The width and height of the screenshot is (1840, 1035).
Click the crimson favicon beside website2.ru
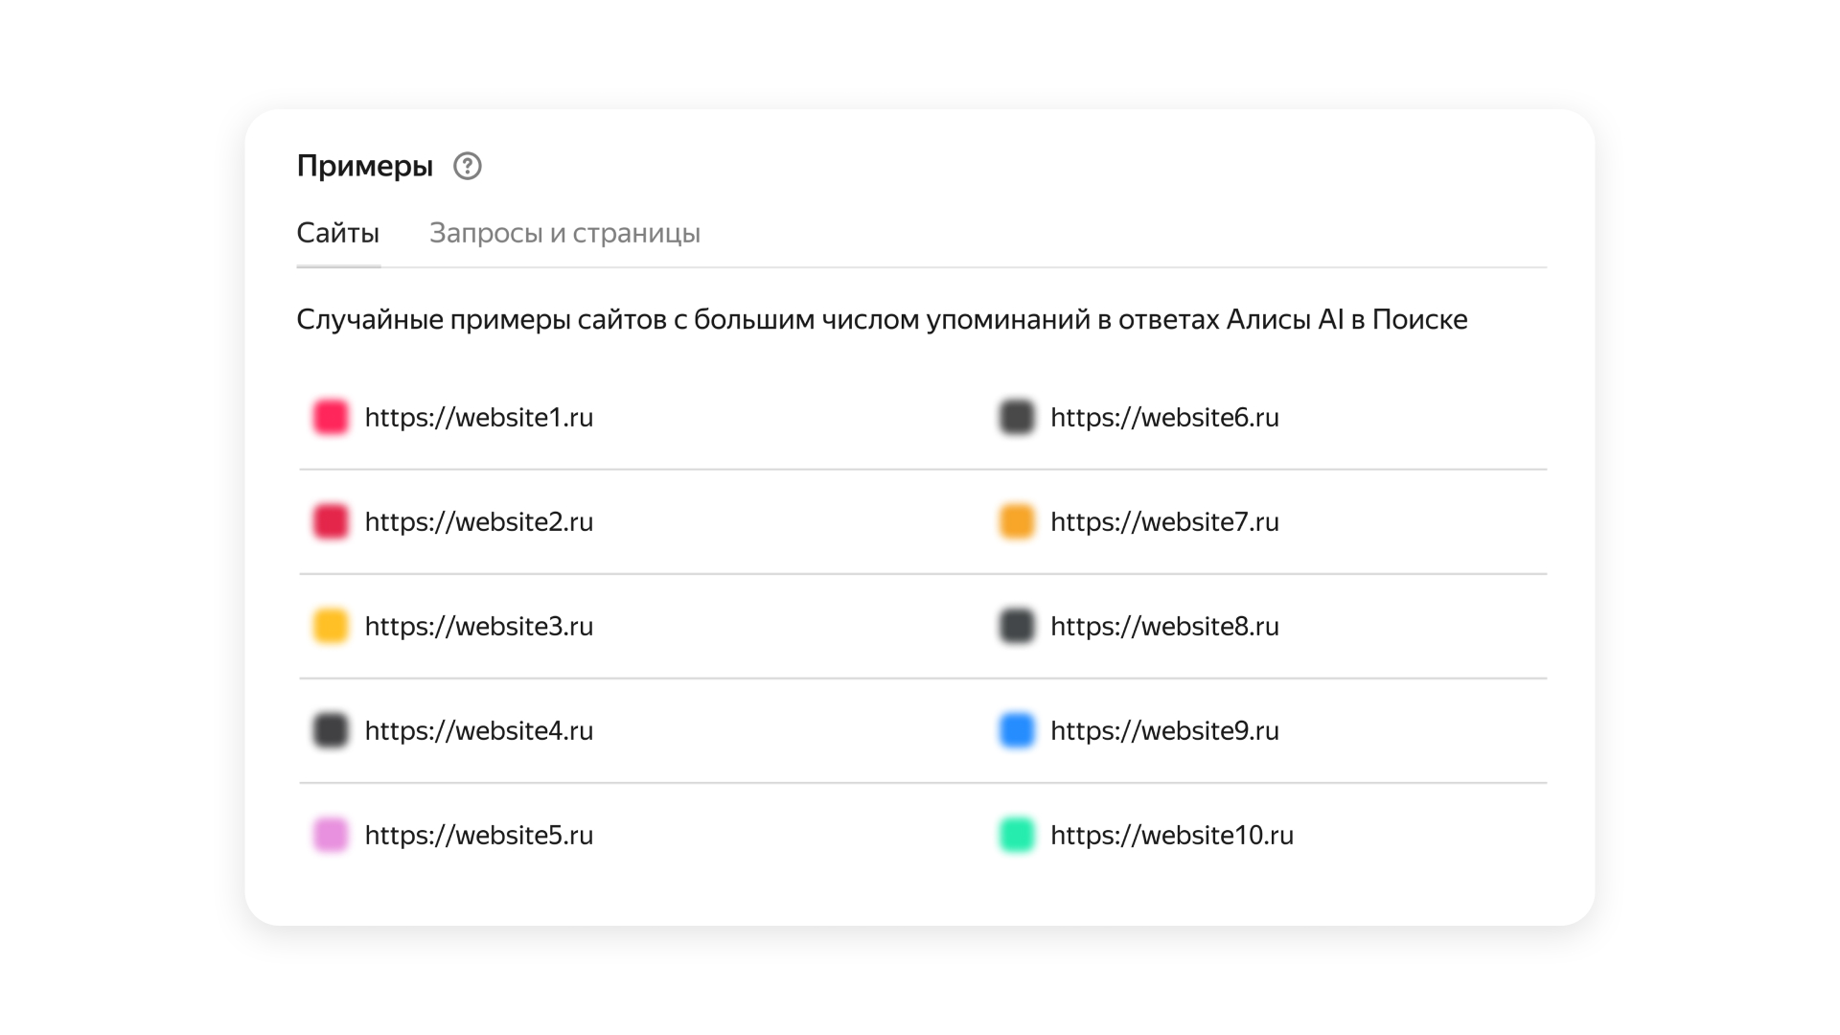[x=330, y=521]
